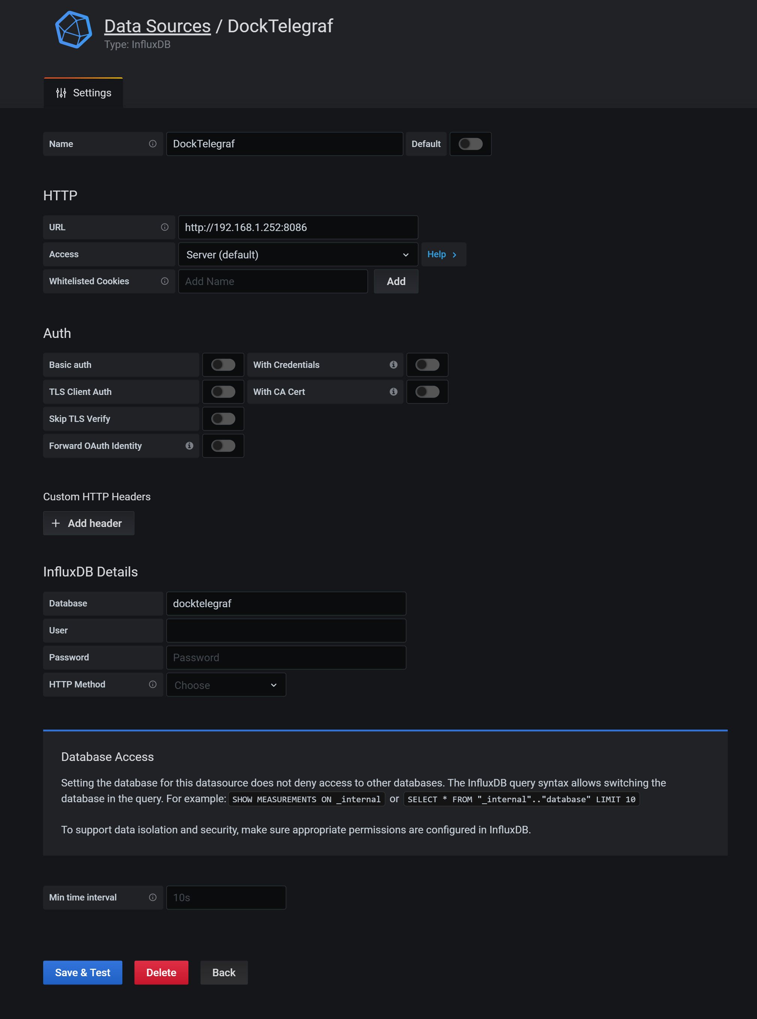757x1019 pixels.
Task: Click info icon next to Whitelisted Cookies
Action: tap(164, 281)
